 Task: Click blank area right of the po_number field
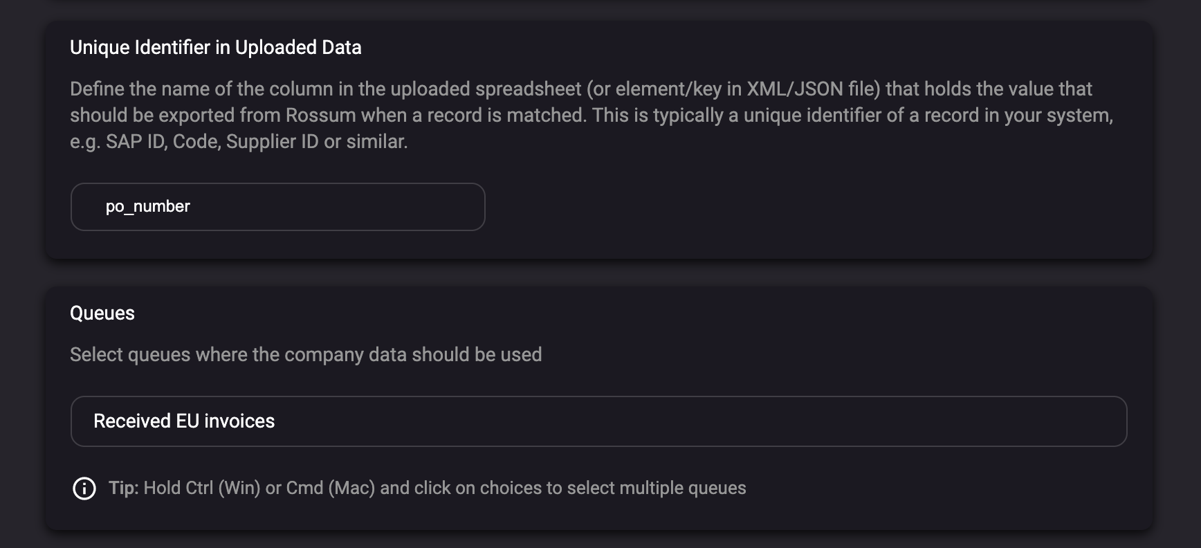coord(761,207)
